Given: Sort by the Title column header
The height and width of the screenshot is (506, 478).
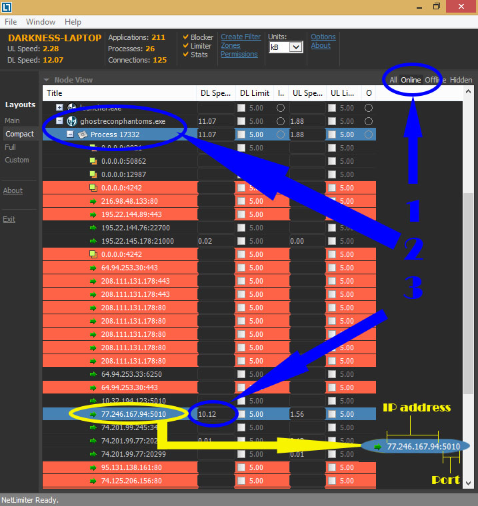Looking at the screenshot, I should 119,93.
